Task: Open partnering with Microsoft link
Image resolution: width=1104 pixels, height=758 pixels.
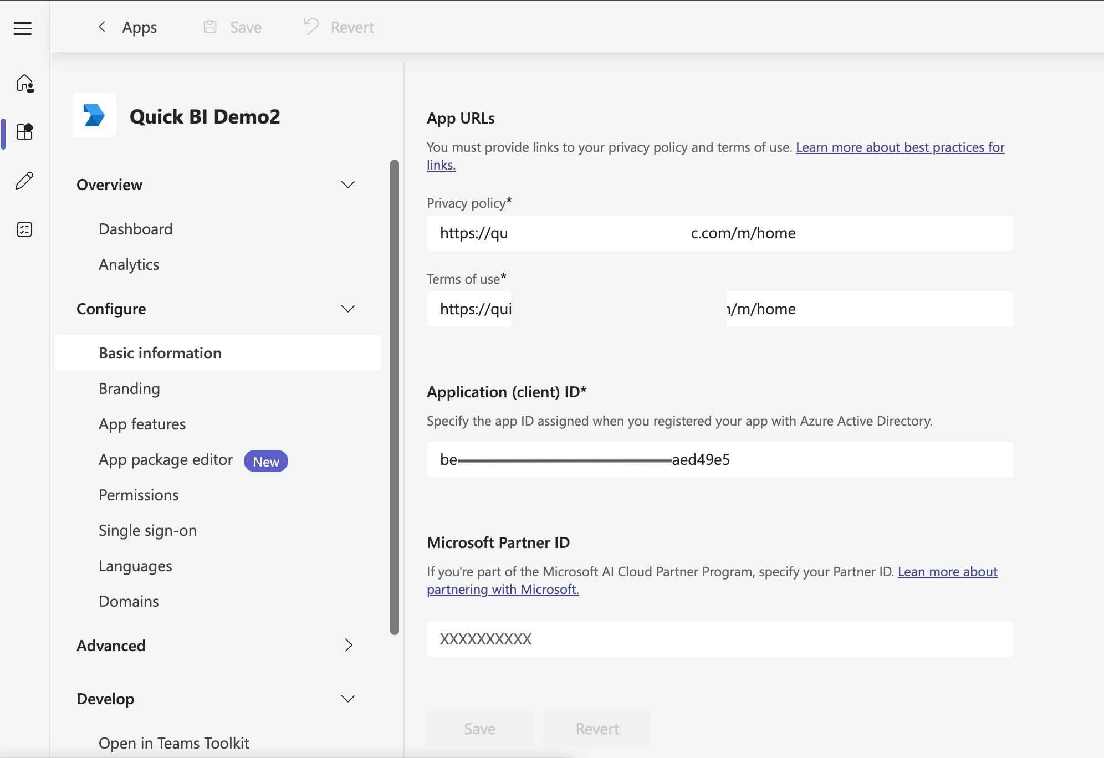Action: point(503,590)
